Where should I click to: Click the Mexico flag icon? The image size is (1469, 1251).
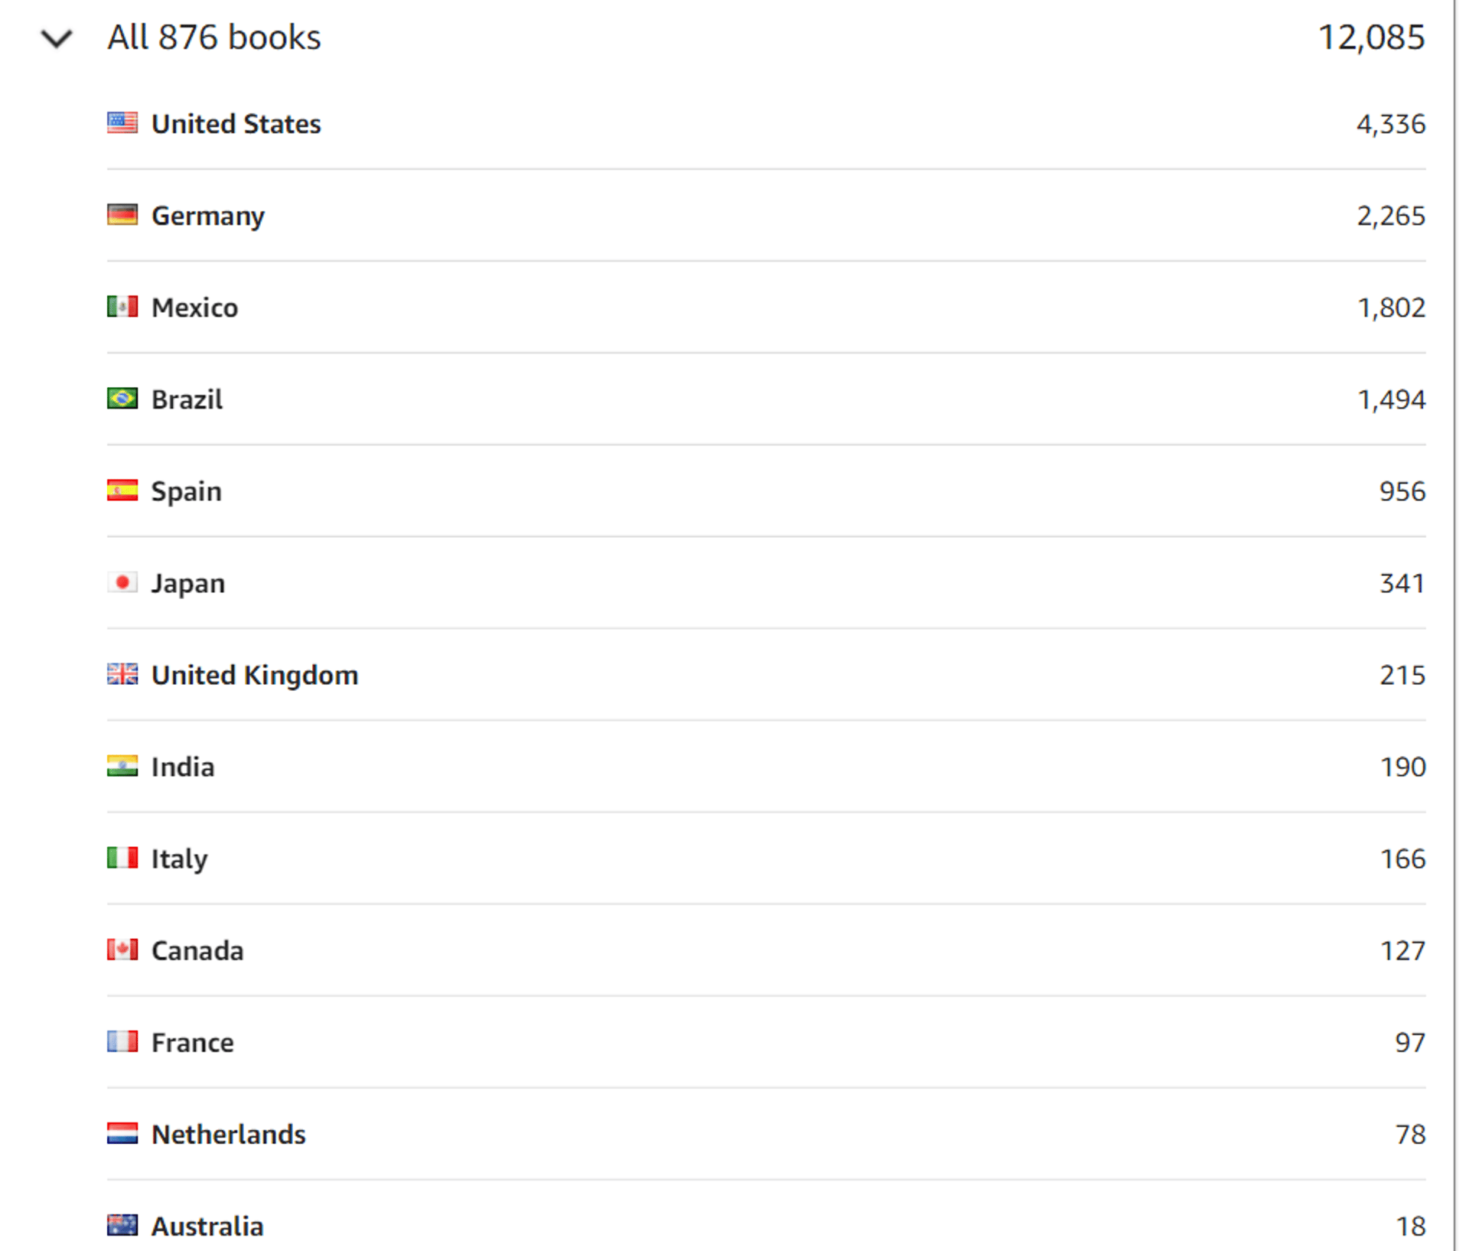122,307
